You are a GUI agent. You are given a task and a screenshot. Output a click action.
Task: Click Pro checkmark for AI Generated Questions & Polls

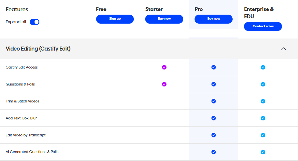[x=214, y=152]
